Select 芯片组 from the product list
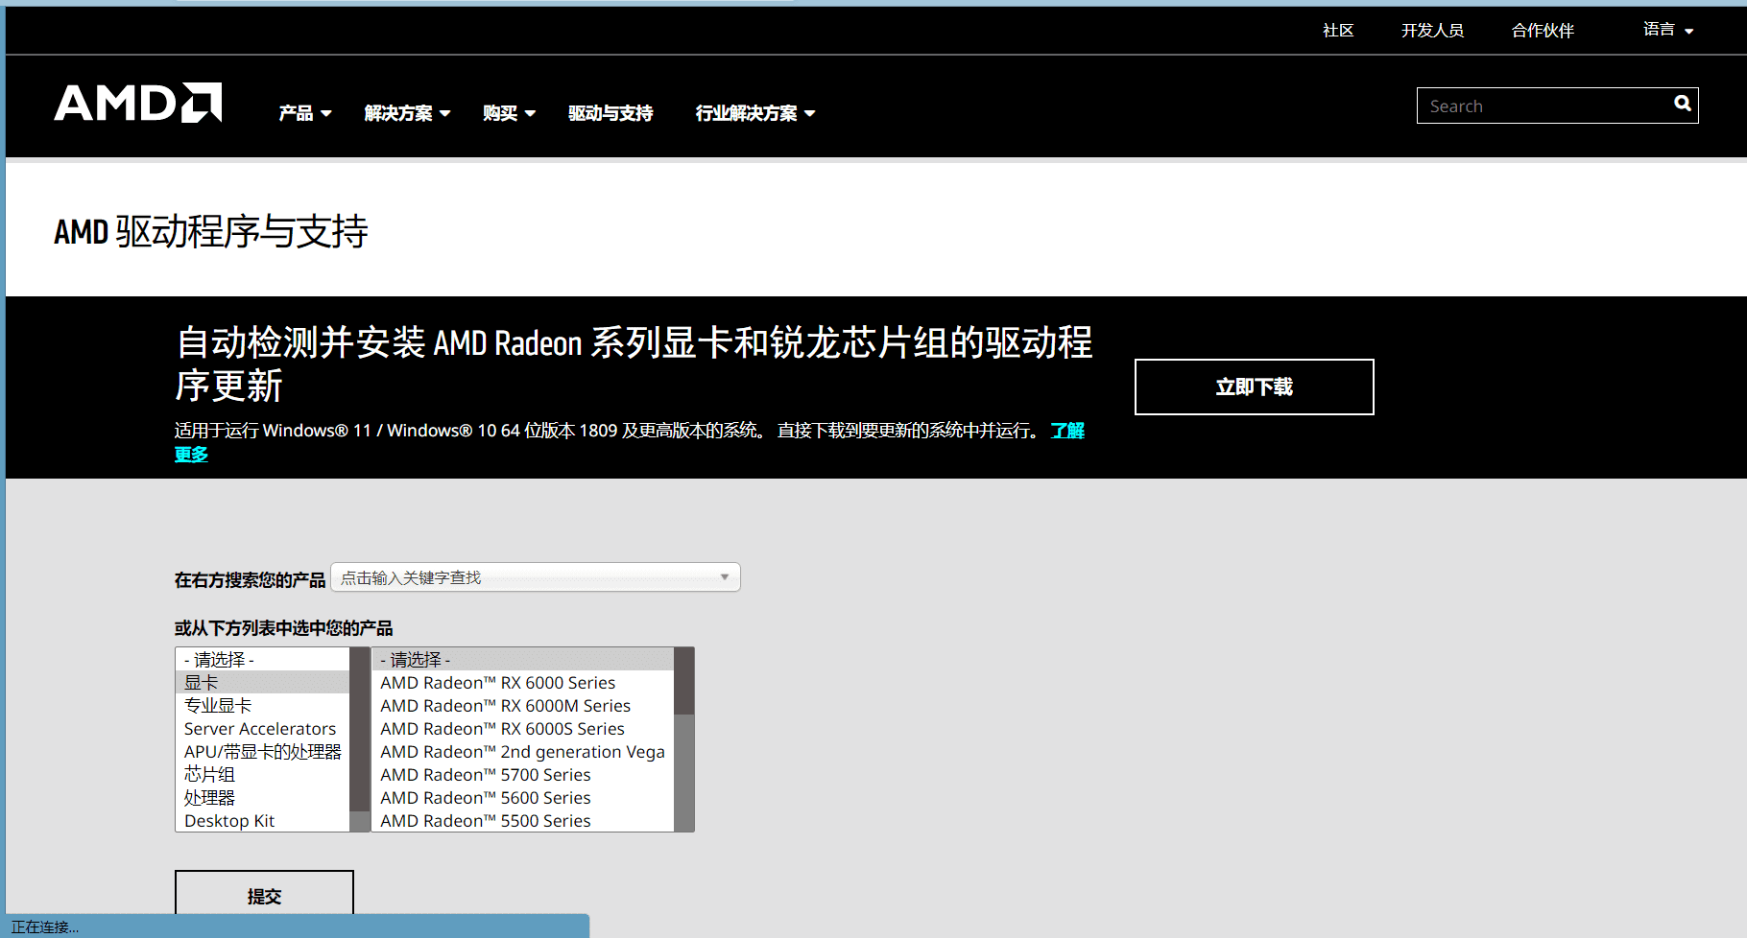The height and width of the screenshot is (938, 1747). point(207,774)
